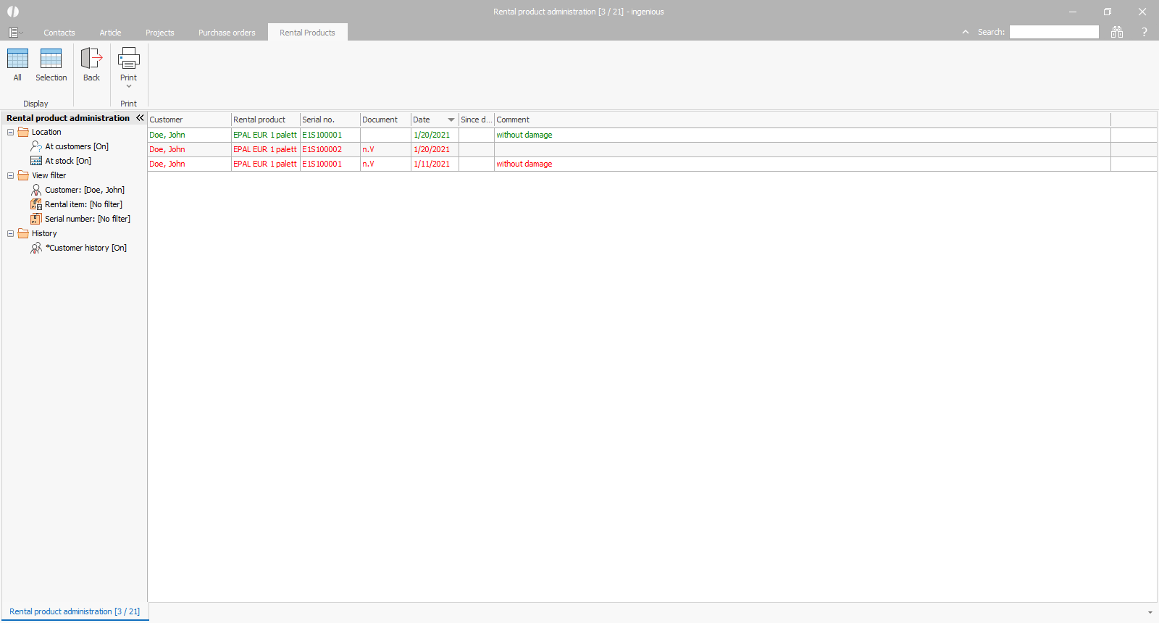Collapse ribbon using the up chevron
Screen dimensions: 1159x623
(x=966, y=32)
